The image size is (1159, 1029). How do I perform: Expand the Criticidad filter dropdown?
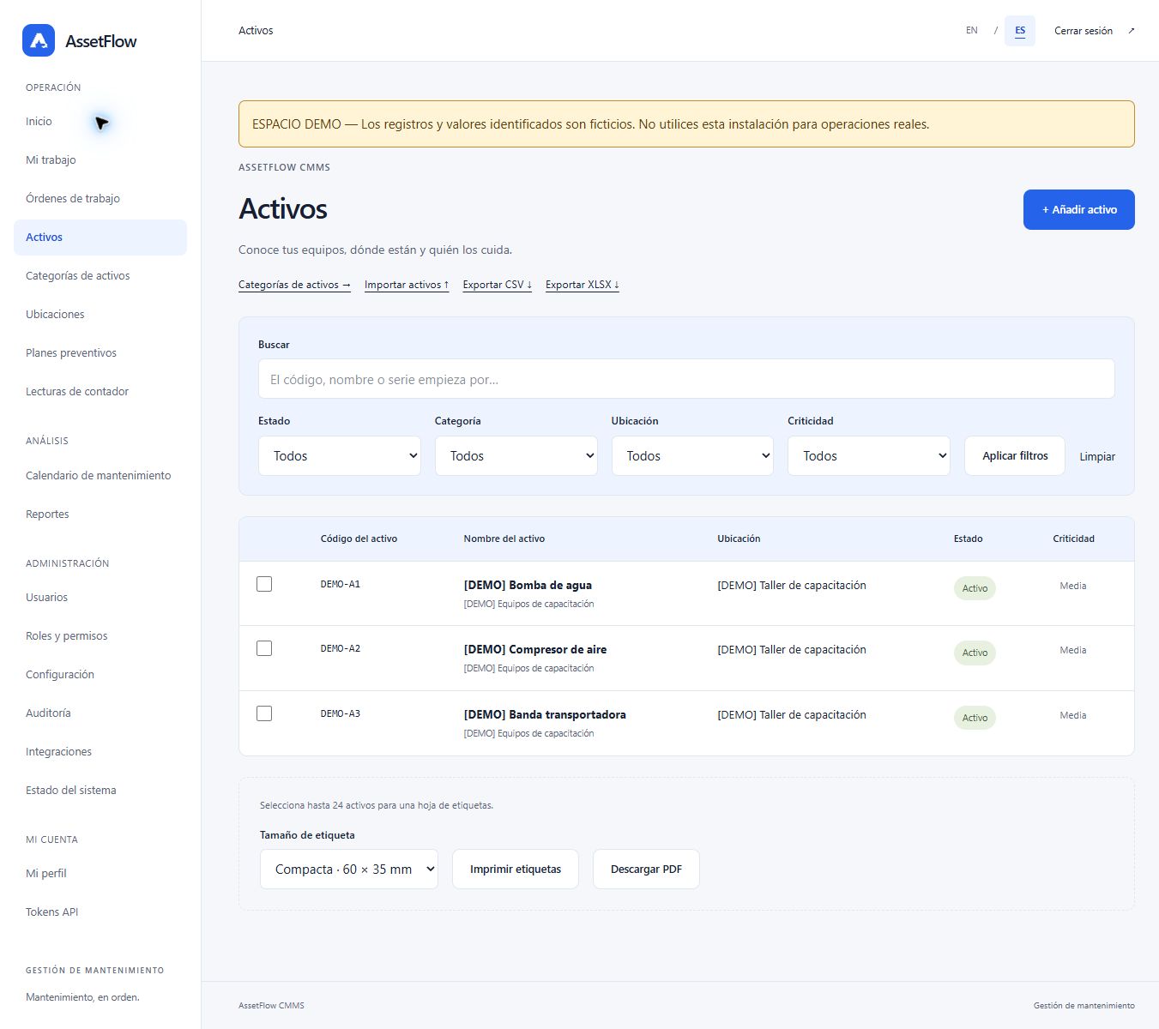tap(869, 456)
